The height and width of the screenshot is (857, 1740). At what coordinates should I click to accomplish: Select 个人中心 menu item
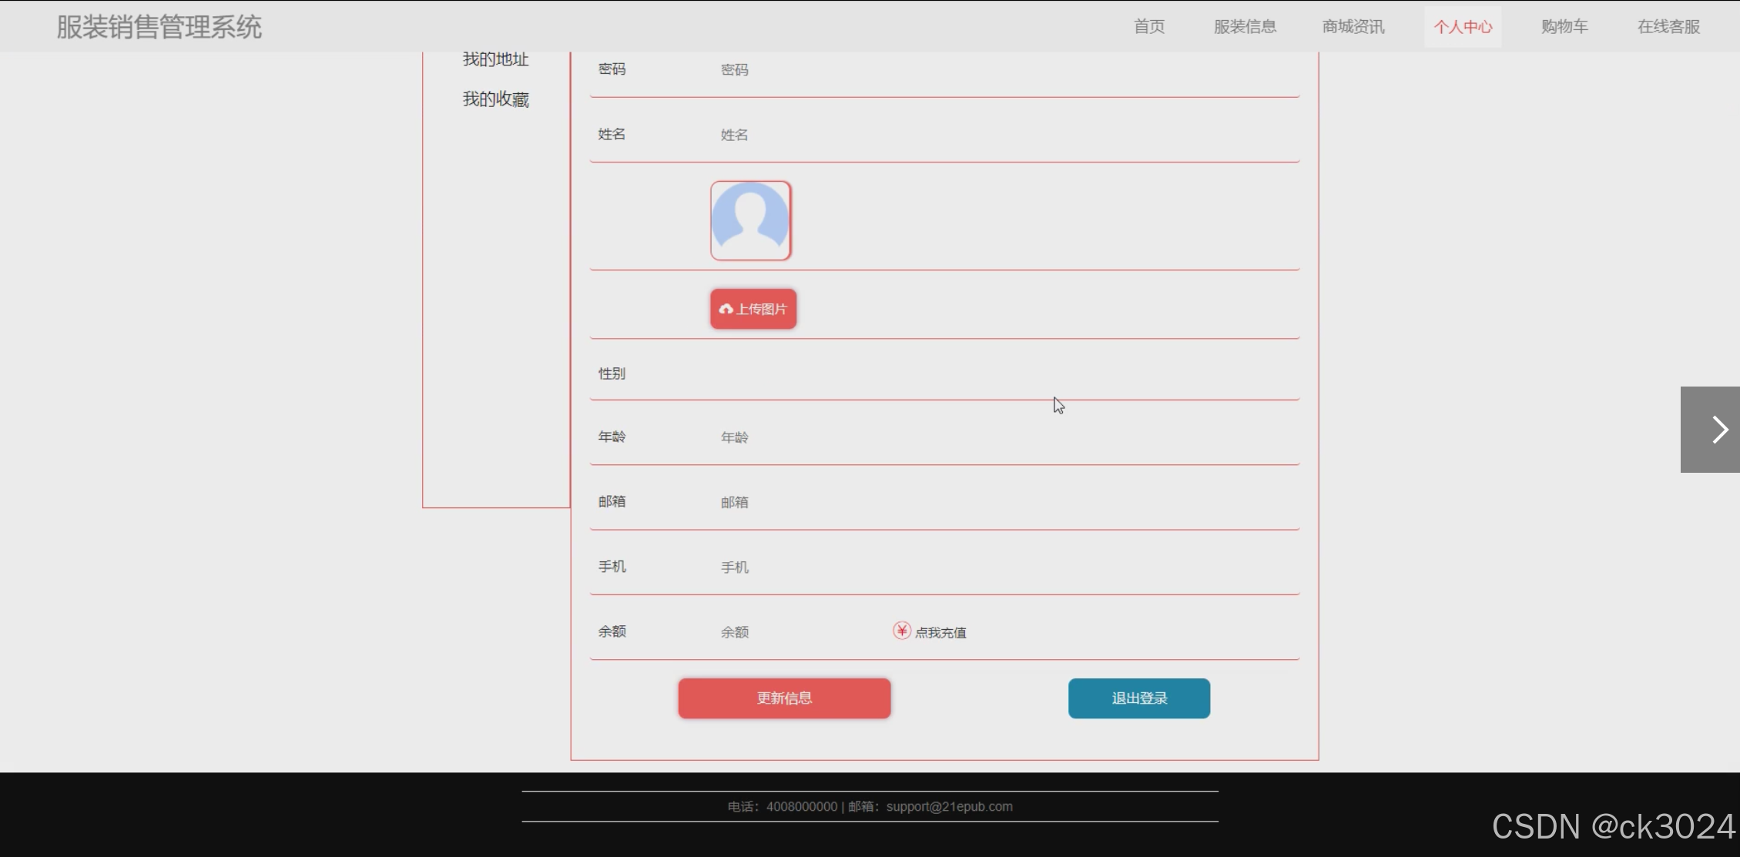[x=1462, y=27]
